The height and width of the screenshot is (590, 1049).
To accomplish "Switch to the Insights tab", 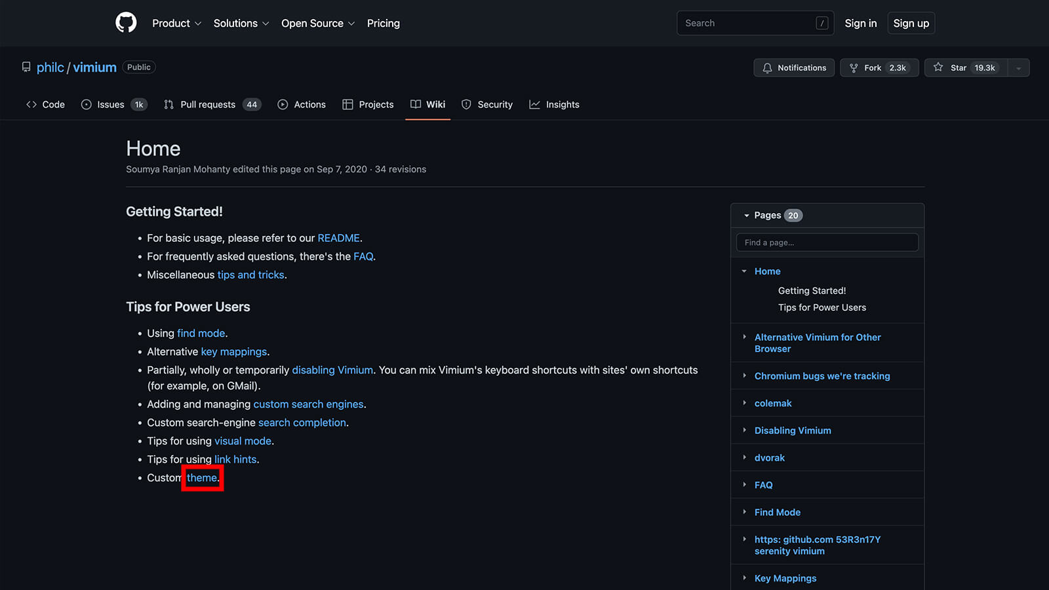I will 555,104.
